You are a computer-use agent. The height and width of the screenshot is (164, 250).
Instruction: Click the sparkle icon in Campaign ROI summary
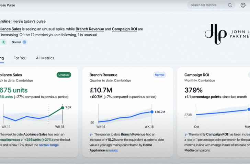click(186, 134)
